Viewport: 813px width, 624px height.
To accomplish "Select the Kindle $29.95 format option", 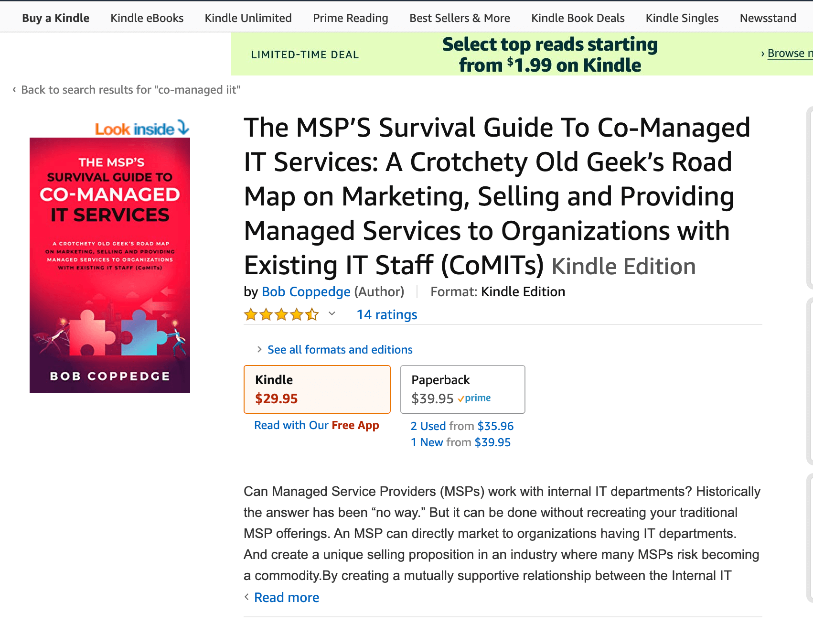I will pos(317,389).
